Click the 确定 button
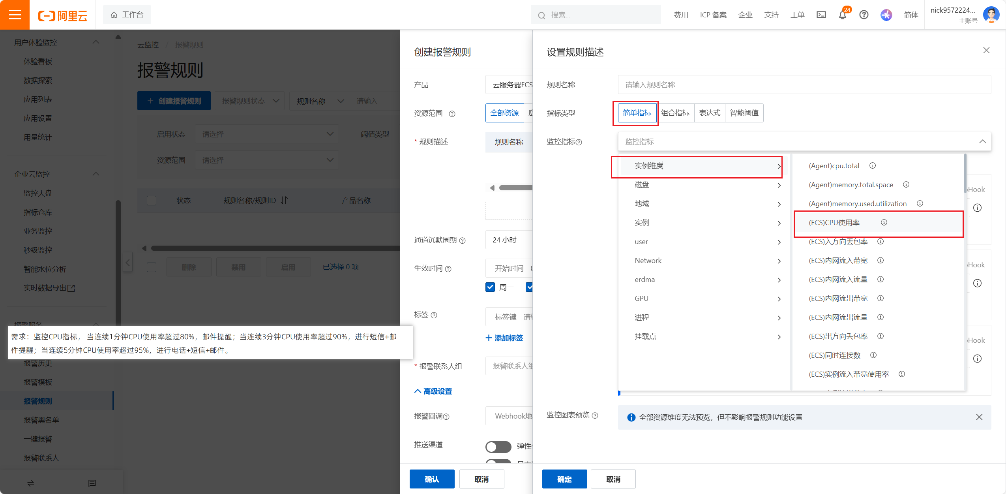 tap(564, 479)
